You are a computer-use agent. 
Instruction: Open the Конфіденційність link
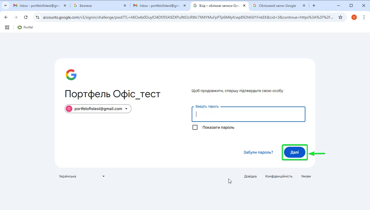[279, 176]
